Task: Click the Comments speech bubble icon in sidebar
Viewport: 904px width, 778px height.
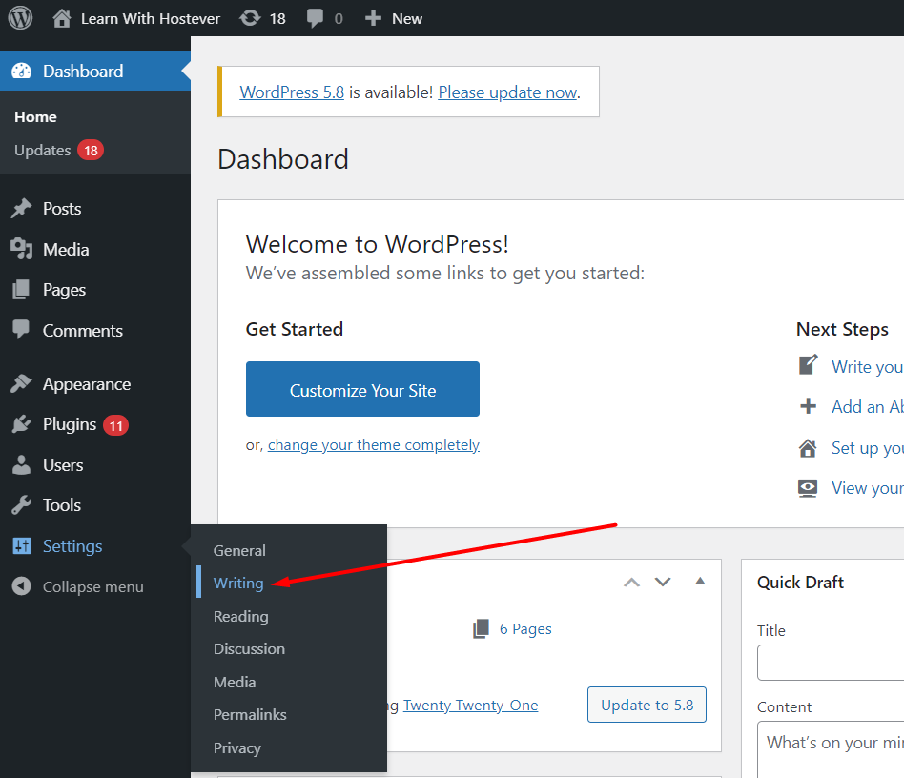Action: click(x=21, y=330)
